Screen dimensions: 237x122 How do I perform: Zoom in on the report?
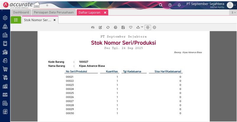(148, 27)
